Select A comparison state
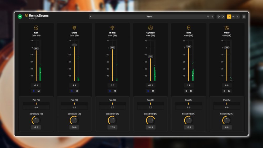 click(229, 17)
